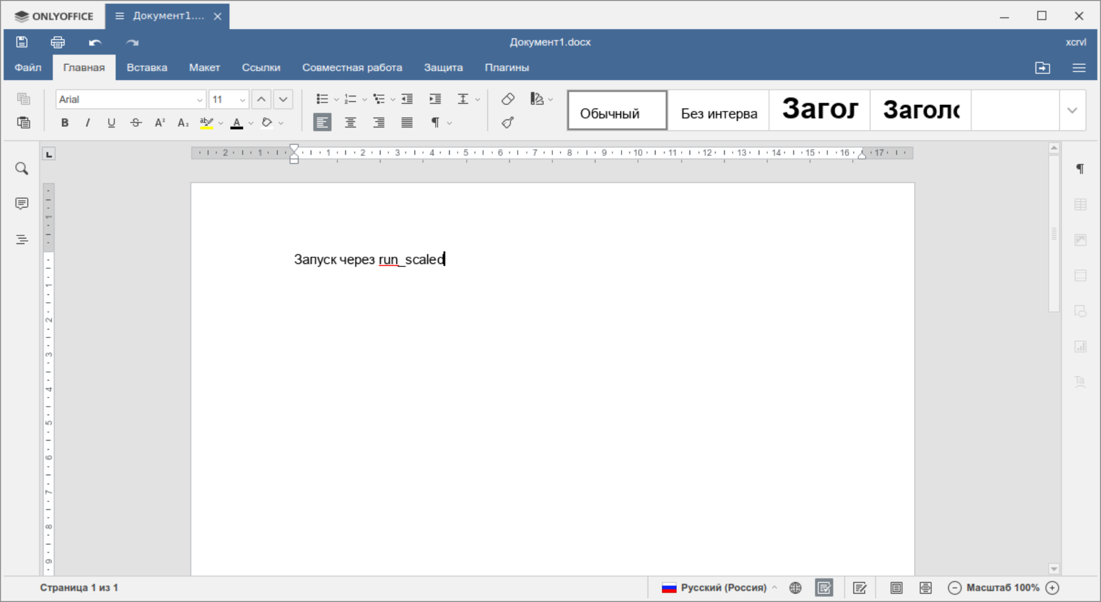Click the Increase indent icon

click(x=435, y=99)
